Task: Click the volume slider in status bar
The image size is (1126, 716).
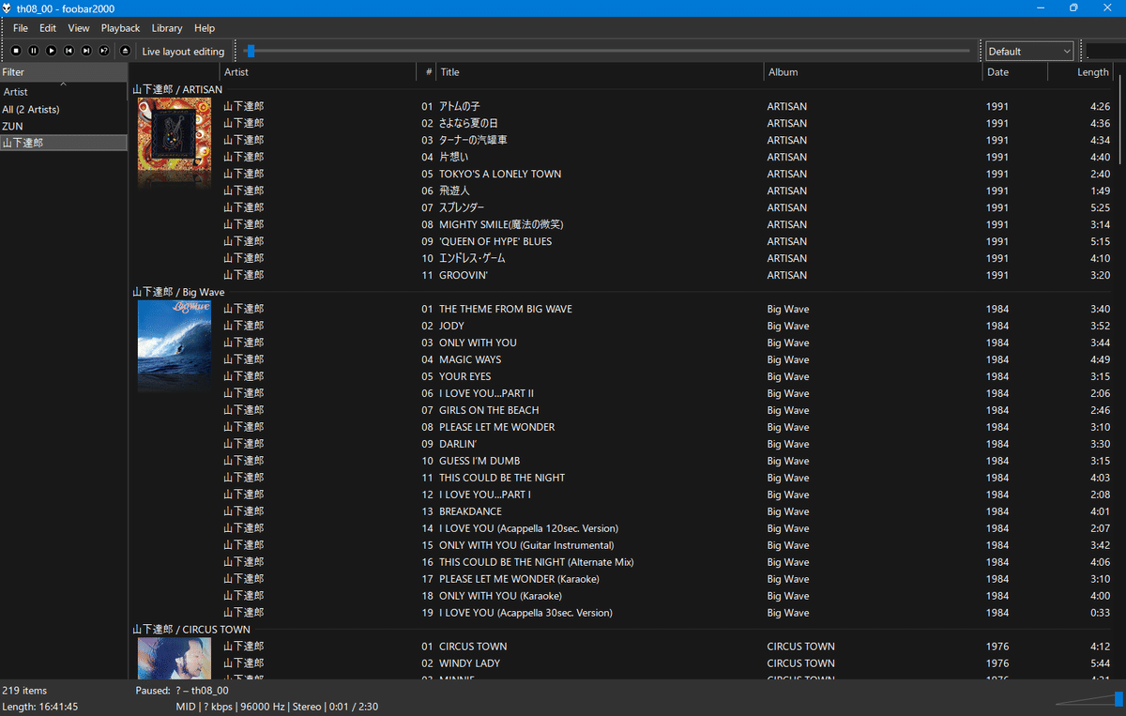Action: [x=1088, y=698]
